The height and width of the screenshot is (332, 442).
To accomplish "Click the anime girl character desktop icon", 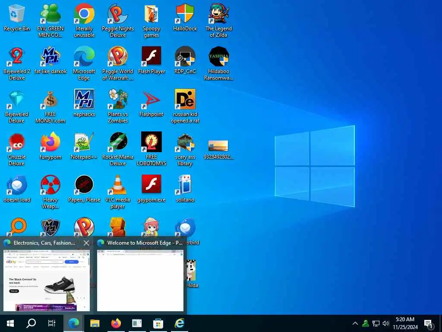I will pyautogui.click(x=152, y=227).
